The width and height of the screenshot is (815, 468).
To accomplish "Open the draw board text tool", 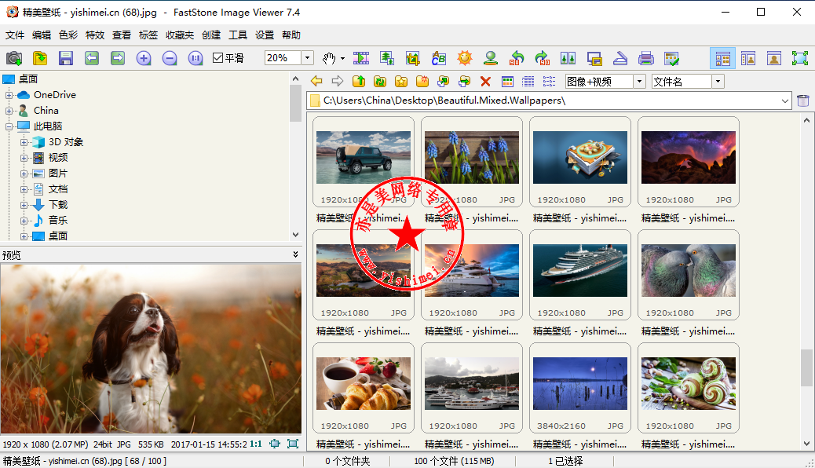I will [439, 58].
